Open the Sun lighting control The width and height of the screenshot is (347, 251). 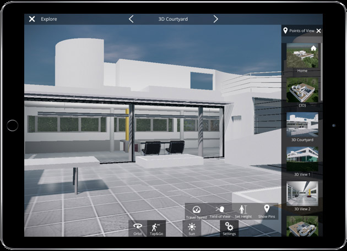coord(192,228)
